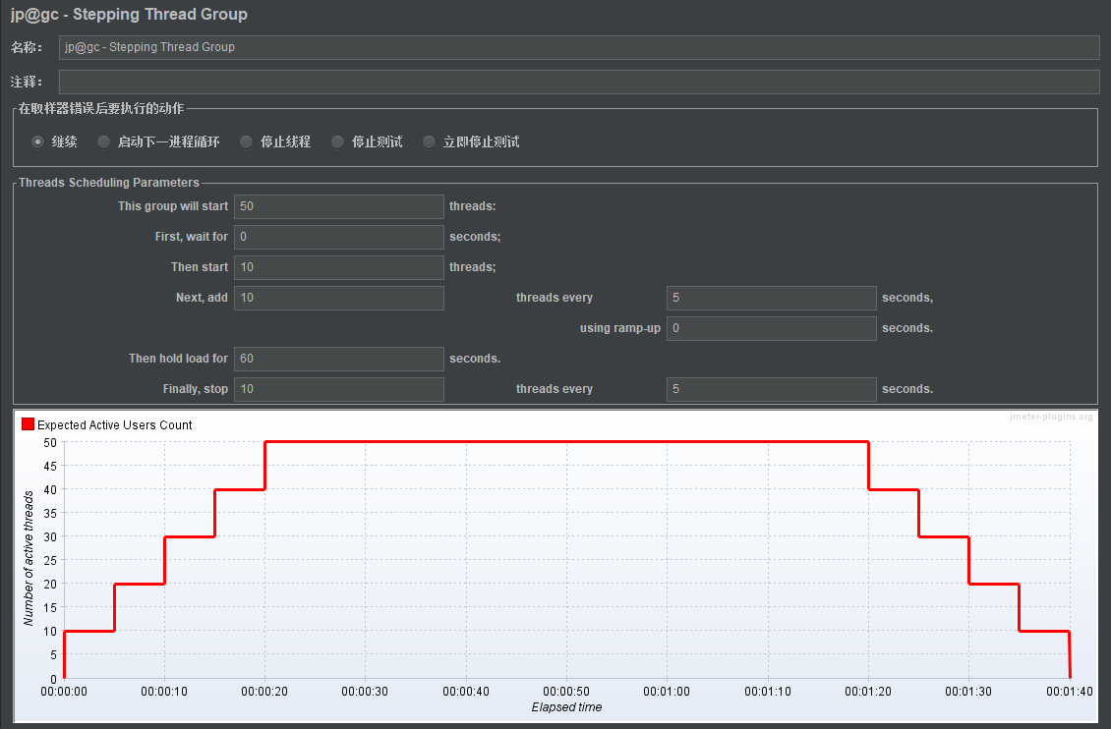
Task: Click the 'using ramp-up' seconds field
Action: tap(772, 328)
